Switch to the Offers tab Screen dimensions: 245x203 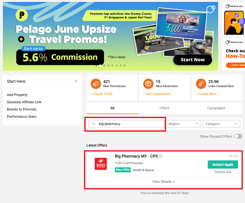tap(164, 108)
